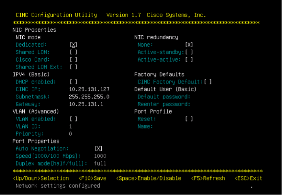
Task: Select the Shared LOM checkbox
Action: 73,52
